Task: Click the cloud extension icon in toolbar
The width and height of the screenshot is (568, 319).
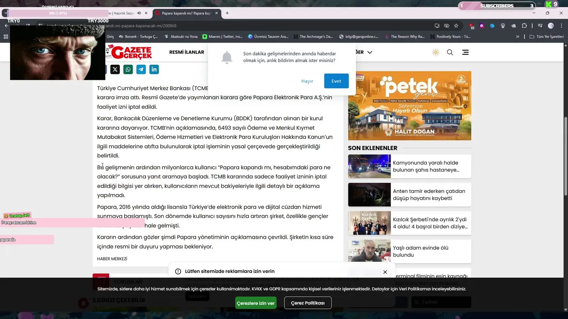Action: (x=513, y=26)
